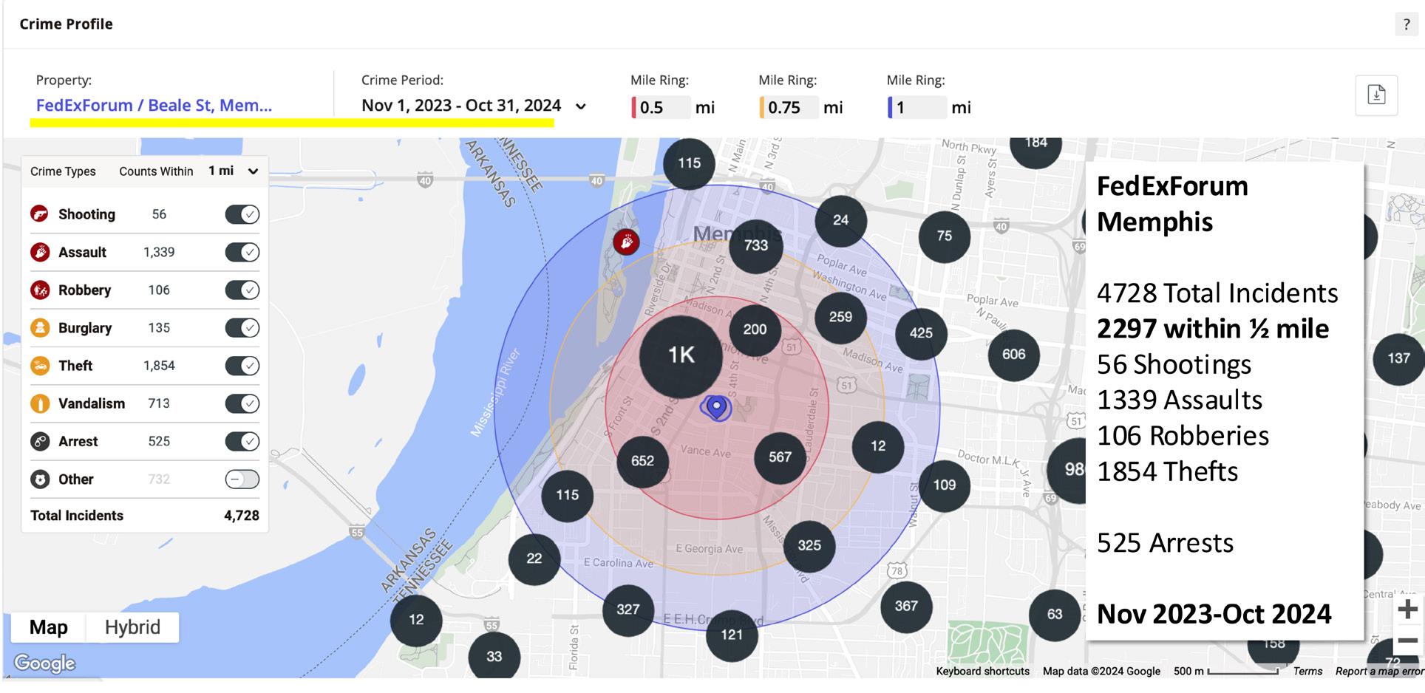
Task: Click the red 0.5 mile ring color swatch
Action: (633, 108)
